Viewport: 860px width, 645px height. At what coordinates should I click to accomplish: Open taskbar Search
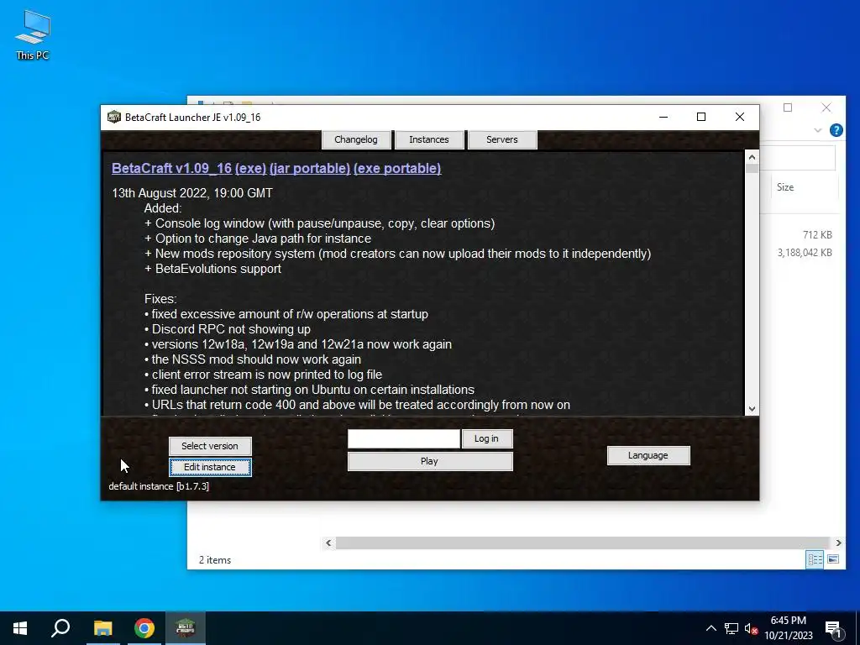[60, 628]
